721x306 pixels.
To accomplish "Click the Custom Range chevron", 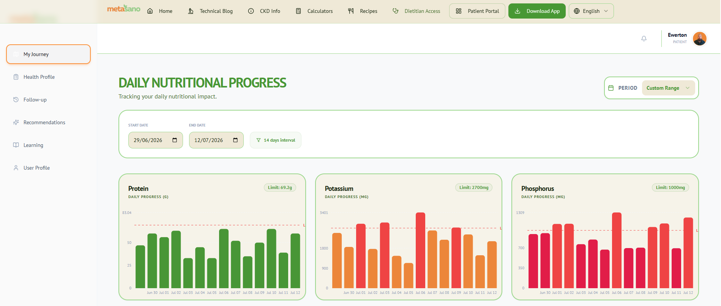I will (688, 88).
